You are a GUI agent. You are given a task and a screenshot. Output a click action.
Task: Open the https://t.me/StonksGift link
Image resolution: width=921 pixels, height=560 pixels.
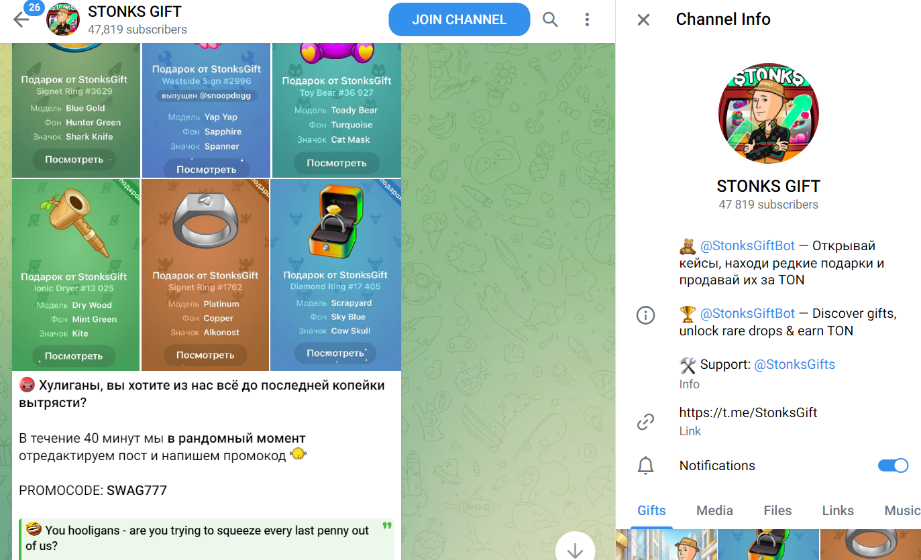click(x=748, y=412)
